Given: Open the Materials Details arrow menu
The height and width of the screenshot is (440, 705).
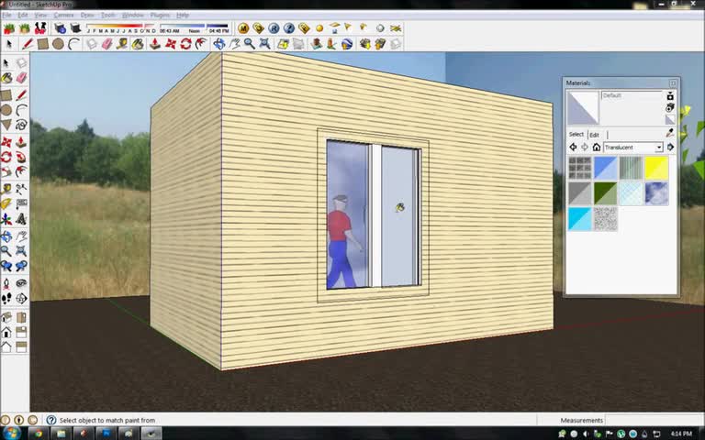Looking at the screenshot, I should pos(670,148).
